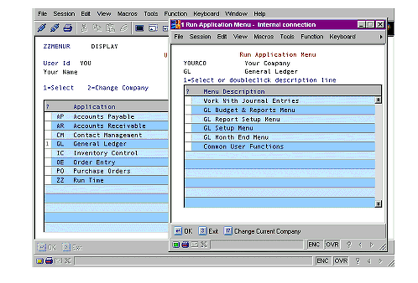The width and height of the screenshot is (418, 283).
Task: Click the ENC indicator in background window status bar
Action: coord(323,261)
